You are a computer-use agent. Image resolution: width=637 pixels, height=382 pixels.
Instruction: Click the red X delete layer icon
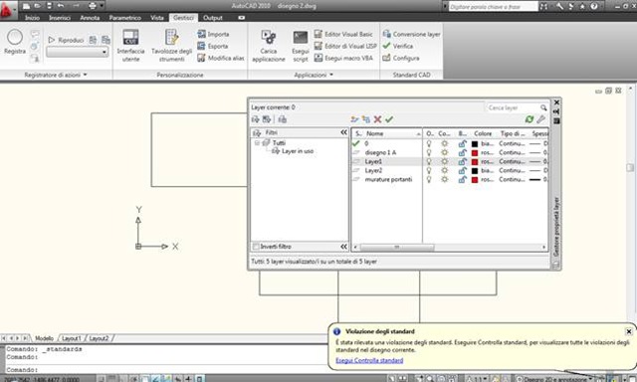(377, 119)
